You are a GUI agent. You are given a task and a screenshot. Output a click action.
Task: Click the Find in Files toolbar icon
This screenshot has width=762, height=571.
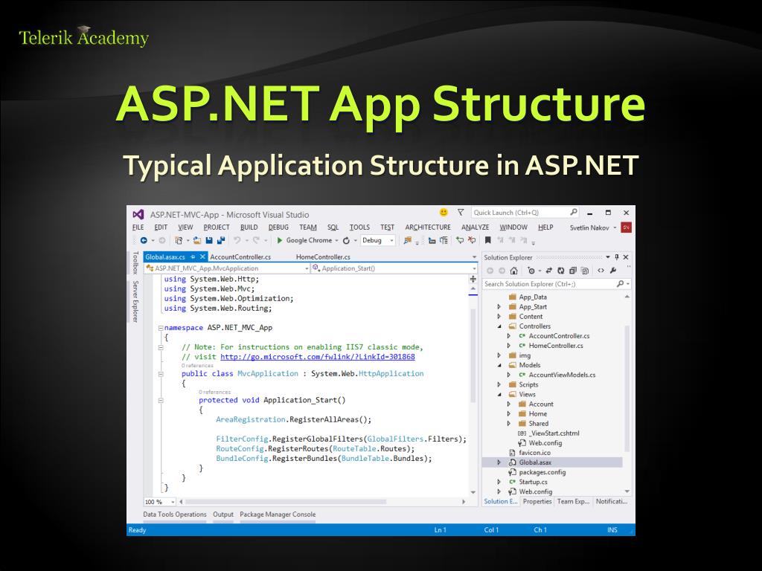(x=408, y=240)
